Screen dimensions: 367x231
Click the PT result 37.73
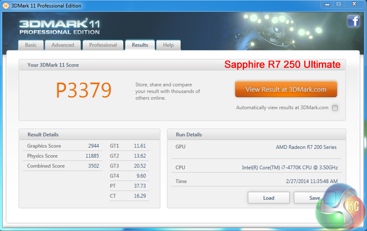[140, 186]
